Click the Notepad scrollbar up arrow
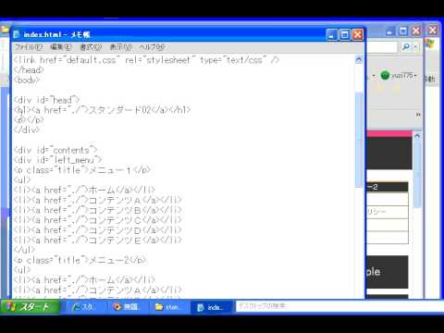444x333 pixels. click(x=359, y=59)
